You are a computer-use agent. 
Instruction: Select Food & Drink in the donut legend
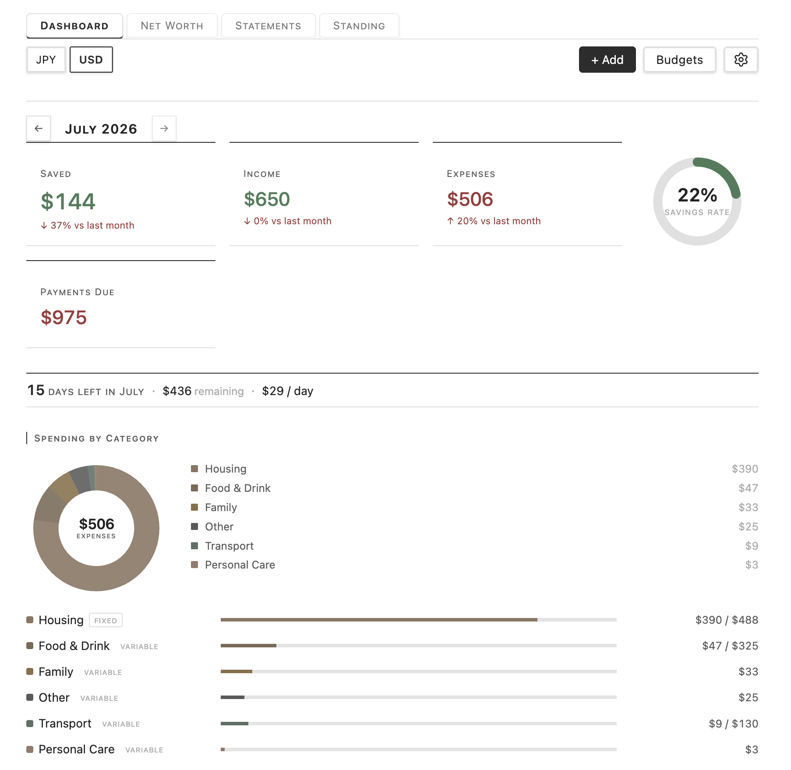[238, 488]
